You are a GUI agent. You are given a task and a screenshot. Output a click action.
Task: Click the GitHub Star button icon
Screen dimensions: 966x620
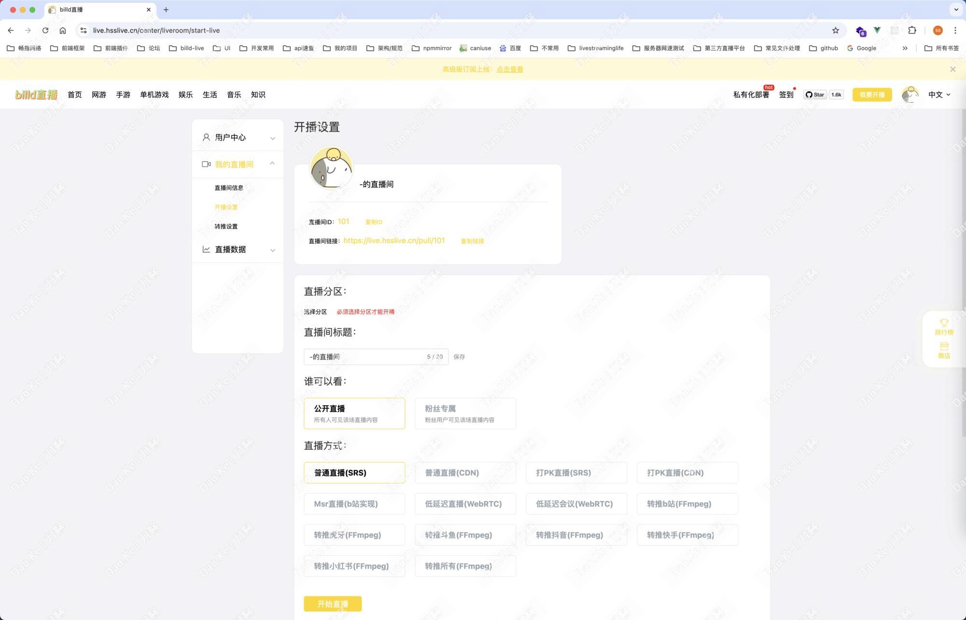815,95
